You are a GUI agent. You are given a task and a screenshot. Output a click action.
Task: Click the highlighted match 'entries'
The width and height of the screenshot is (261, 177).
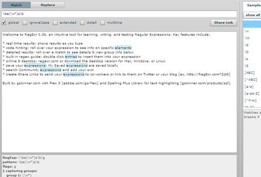point(71,57)
